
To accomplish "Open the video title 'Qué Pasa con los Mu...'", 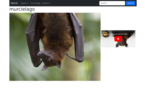I will [118, 34].
